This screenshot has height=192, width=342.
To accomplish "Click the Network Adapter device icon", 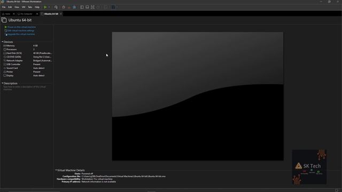I will (5, 60).
